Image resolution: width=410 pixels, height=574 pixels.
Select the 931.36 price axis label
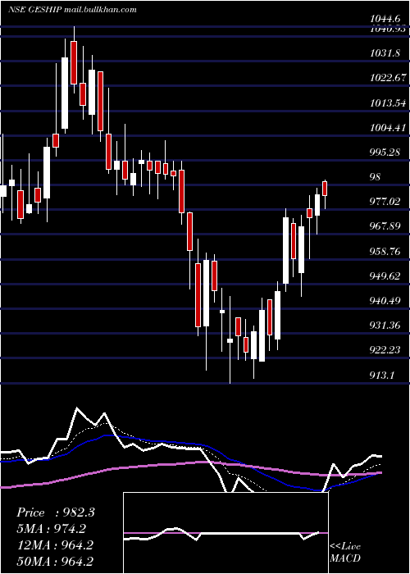click(x=385, y=325)
